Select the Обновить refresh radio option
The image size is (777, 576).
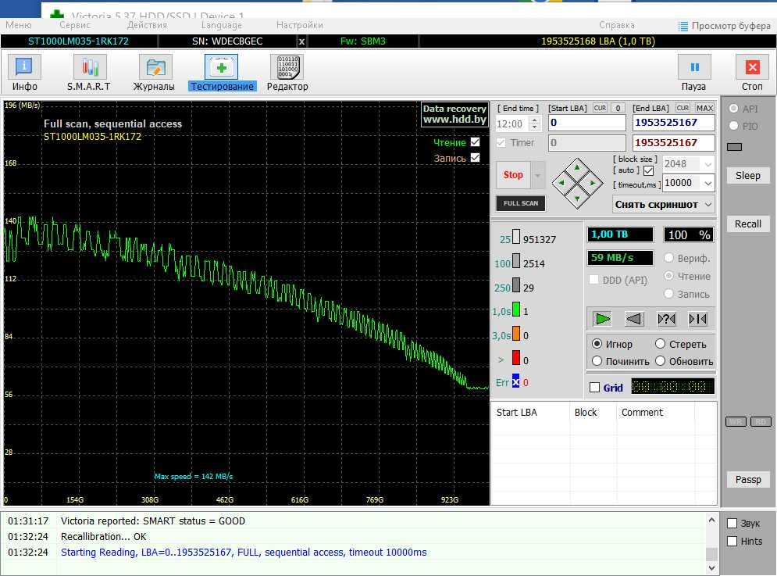coord(660,361)
